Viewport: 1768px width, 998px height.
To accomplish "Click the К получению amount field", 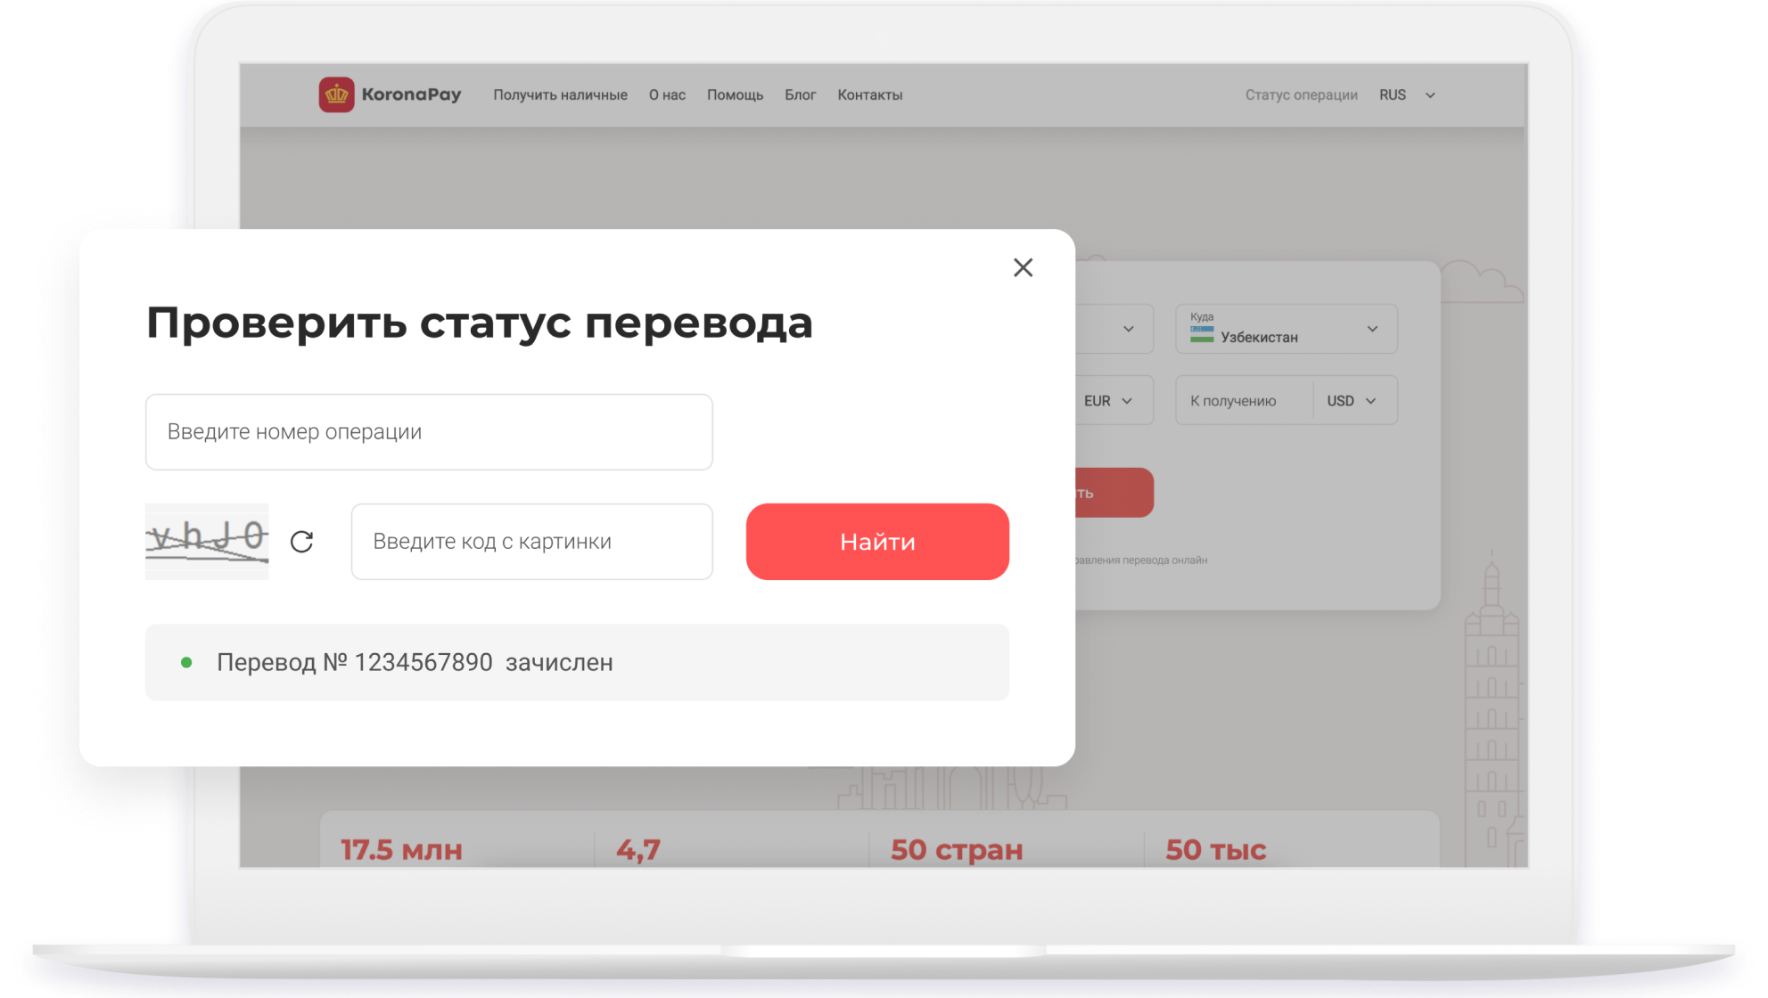I will [x=1244, y=401].
